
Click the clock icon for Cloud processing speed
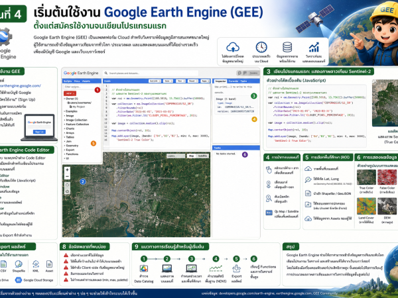click(261, 47)
